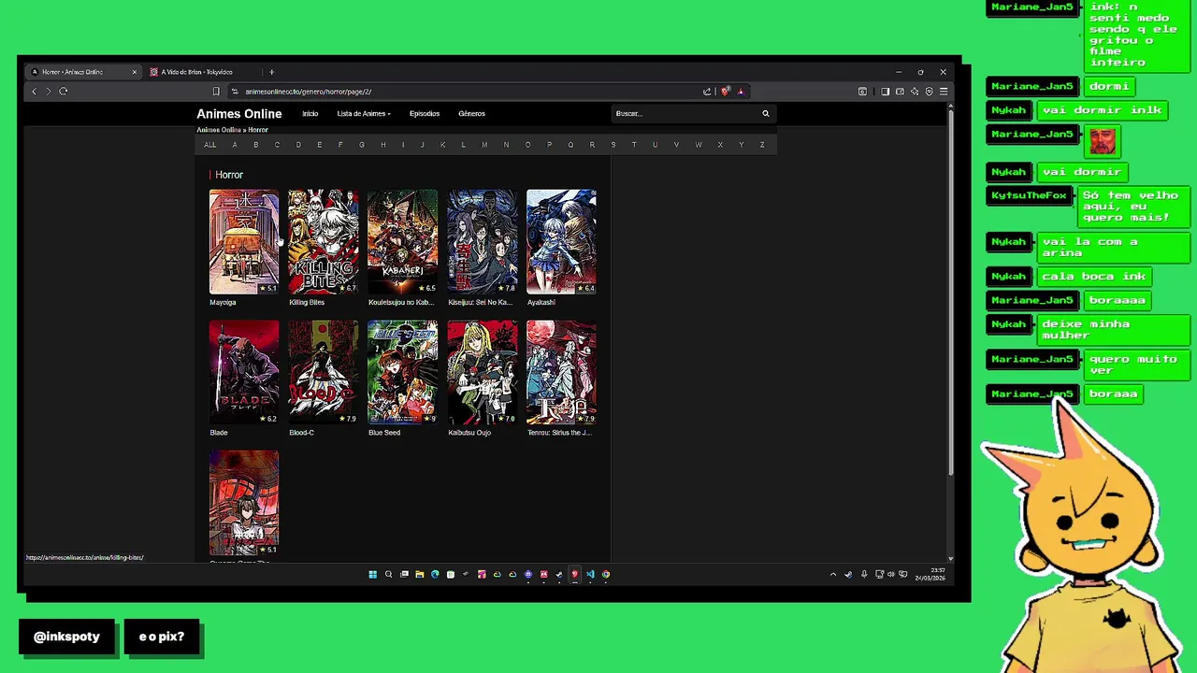Toggle the browser sidebar panel icon

pos(885,92)
